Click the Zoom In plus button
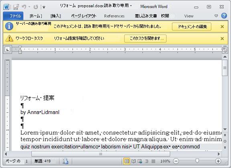 218,161
